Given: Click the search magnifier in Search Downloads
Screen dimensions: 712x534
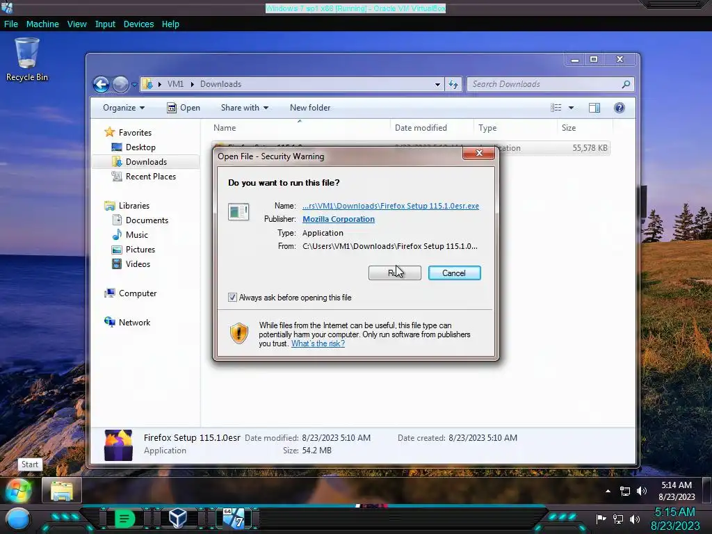Looking at the screenshot, I should (x=626, y=84).
